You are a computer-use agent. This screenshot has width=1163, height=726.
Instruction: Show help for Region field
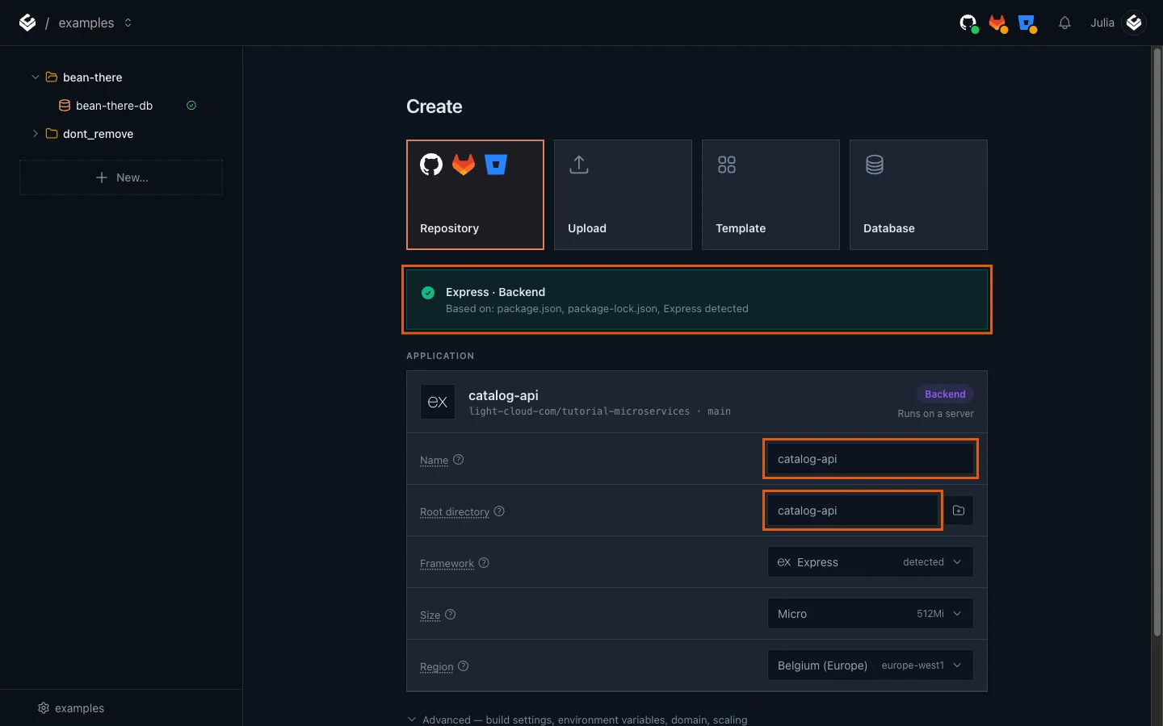(x=464, y=666)
